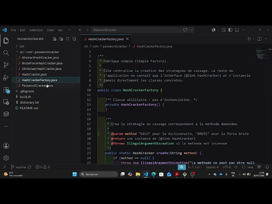Open the Source Control view
This screenshot has width=272, height=204.
[x=6, y=65]
